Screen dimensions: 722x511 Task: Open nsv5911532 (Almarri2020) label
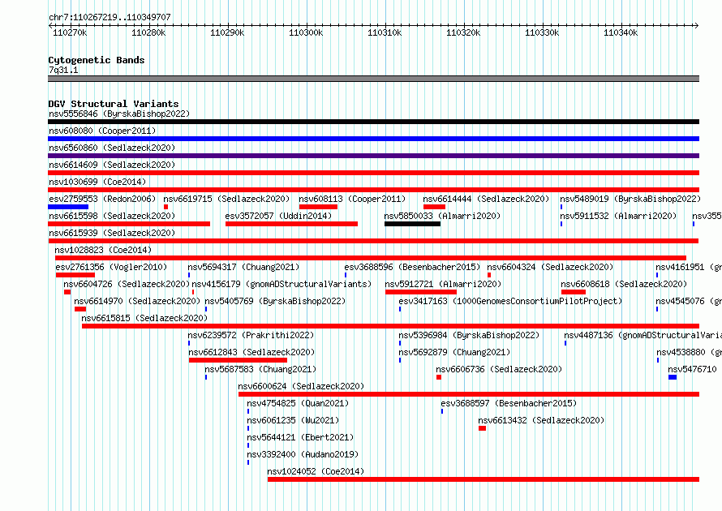coord(618,216)
